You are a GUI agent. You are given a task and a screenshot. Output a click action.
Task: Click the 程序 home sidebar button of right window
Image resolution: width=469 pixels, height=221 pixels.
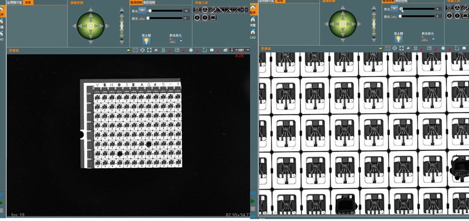[253, 9]
